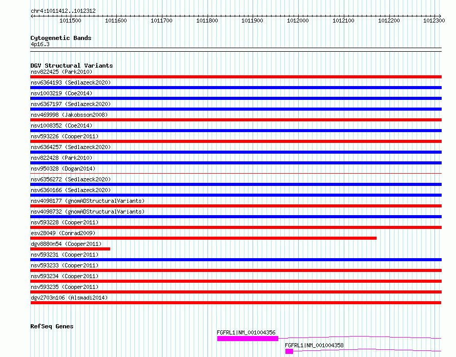This screenshot has width=456, height=357.
Task: Click the short dgv8880n54 red bar
Action: (70, 249)
